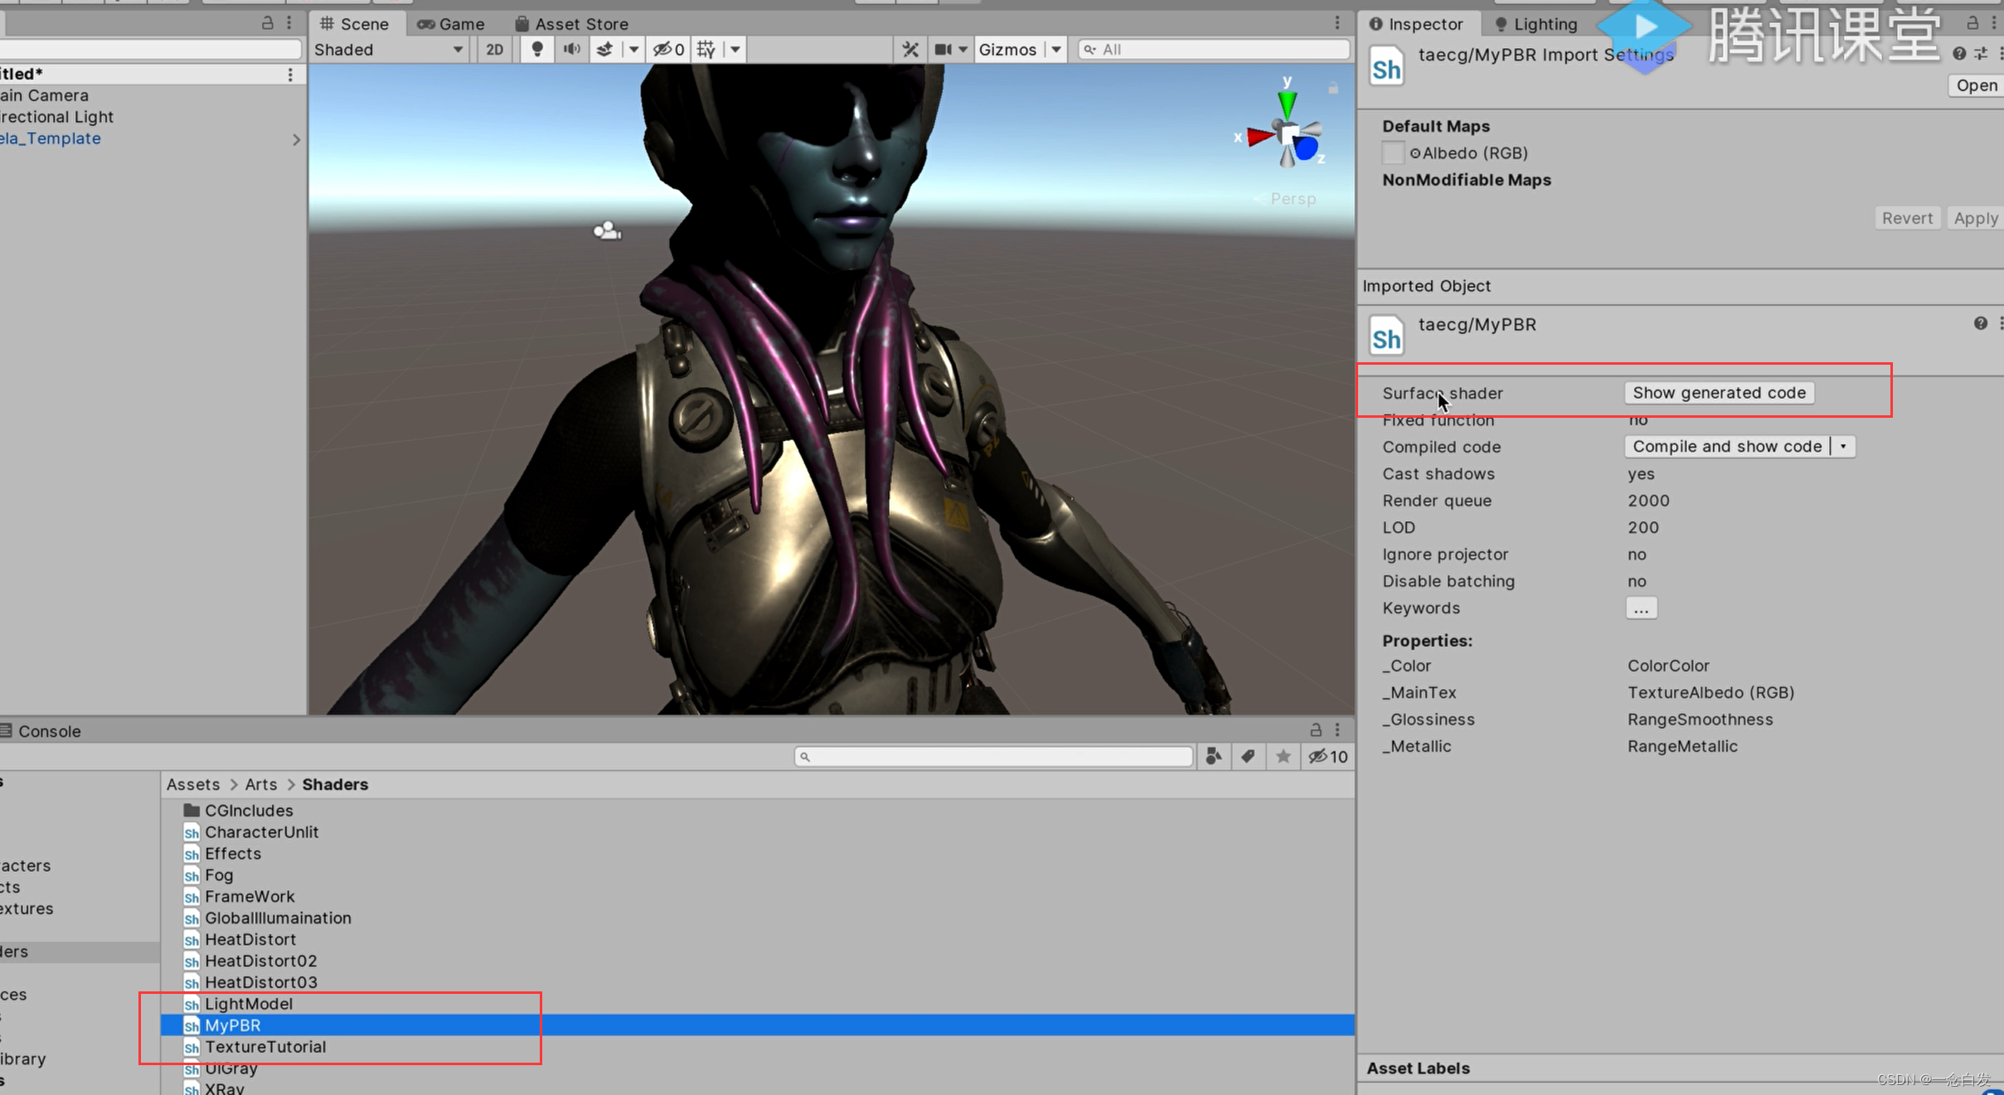Click the grid snapping icon
Viewport: 2004px width, 1095px height.
706,50
